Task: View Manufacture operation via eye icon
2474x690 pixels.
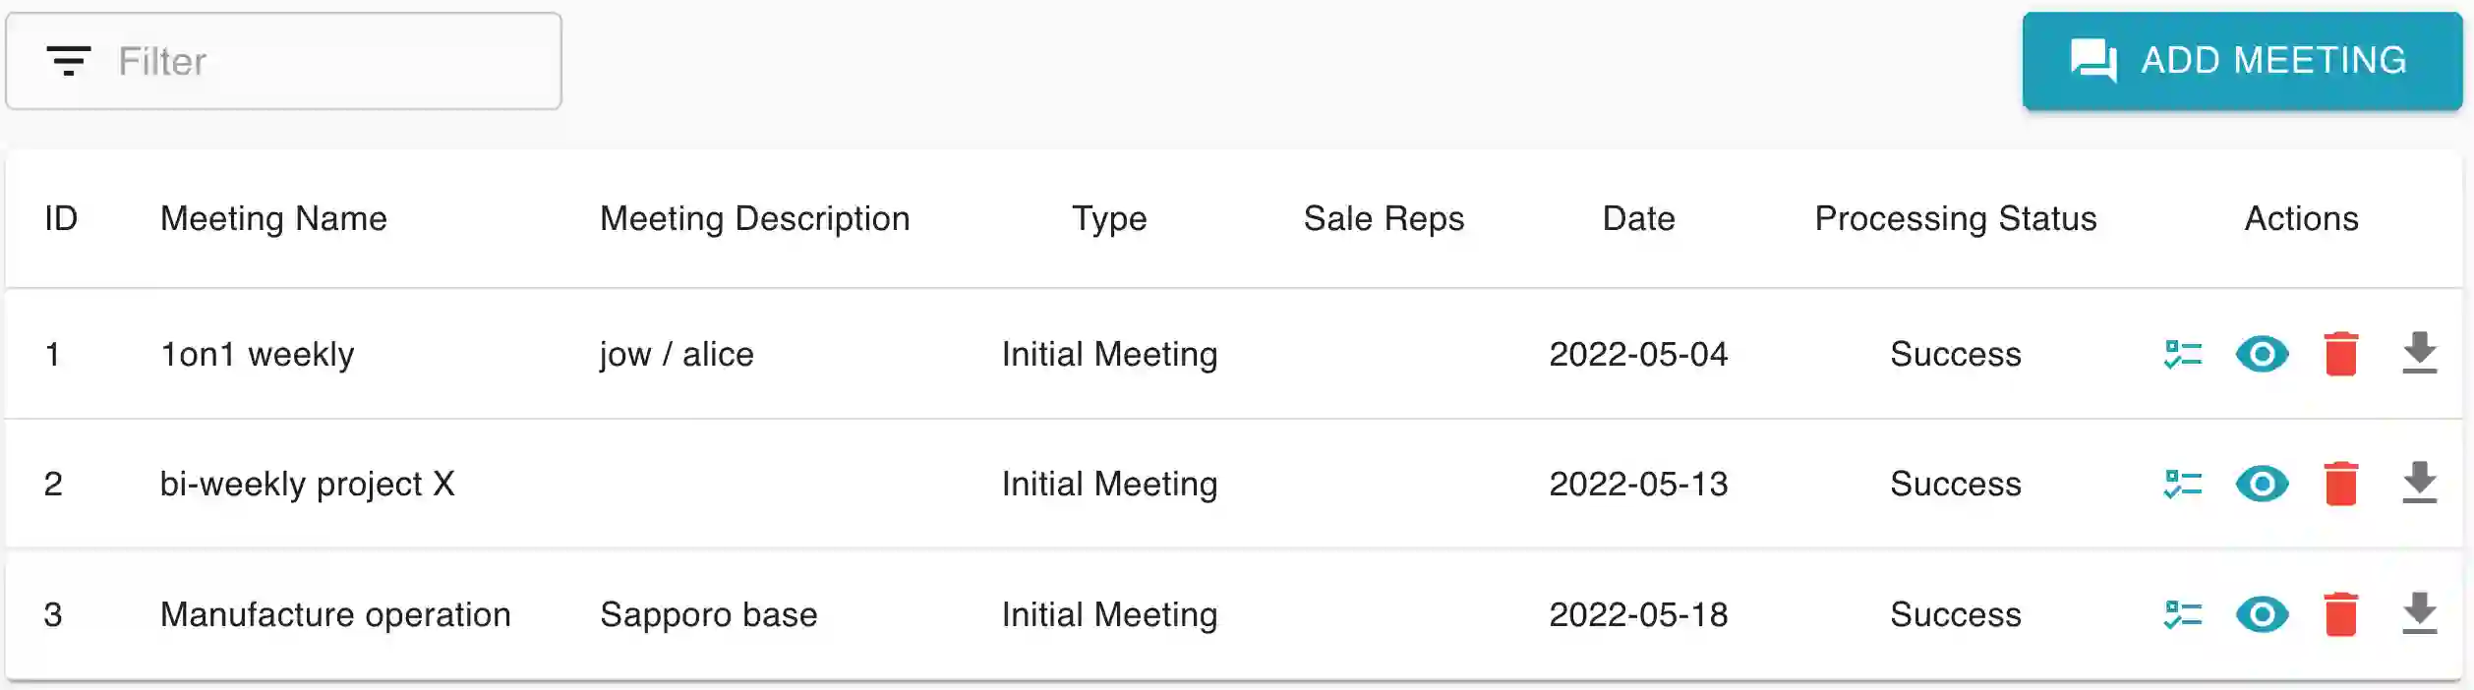Action: tap(2262, 614)
